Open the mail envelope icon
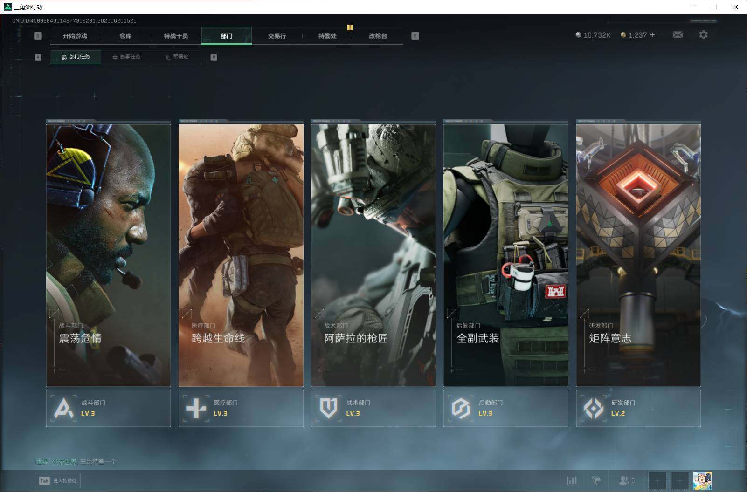The image size is (747, 492). (x=678, y=35)
